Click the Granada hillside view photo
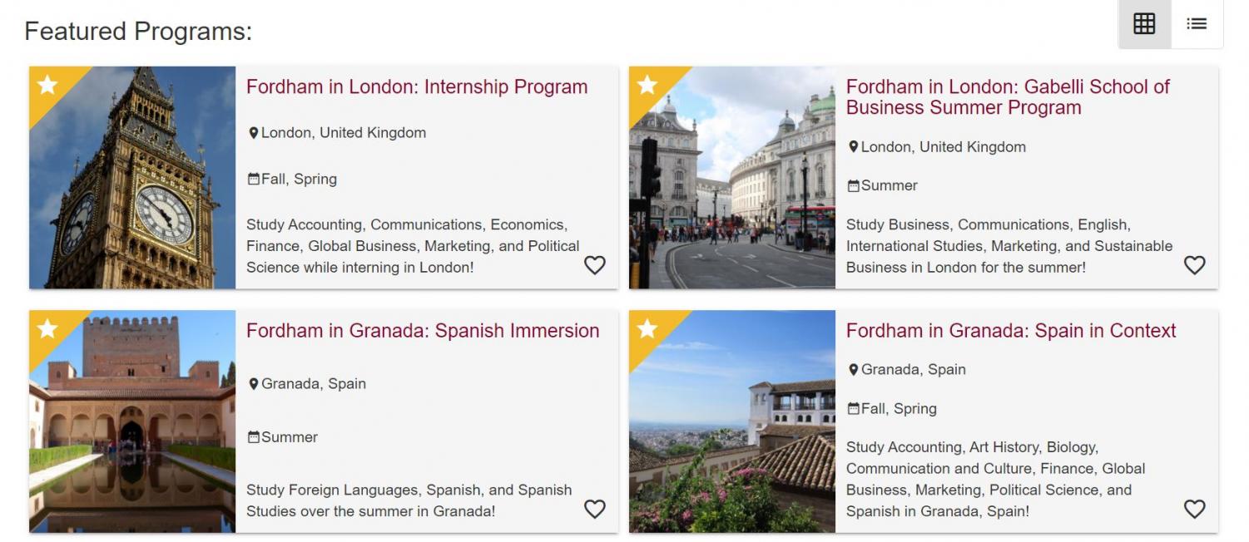 (x=732, y=432)
